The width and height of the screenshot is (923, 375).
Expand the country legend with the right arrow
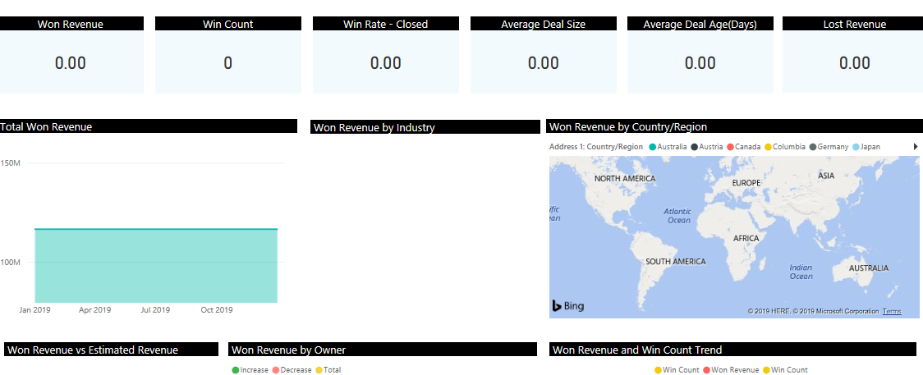915,147
